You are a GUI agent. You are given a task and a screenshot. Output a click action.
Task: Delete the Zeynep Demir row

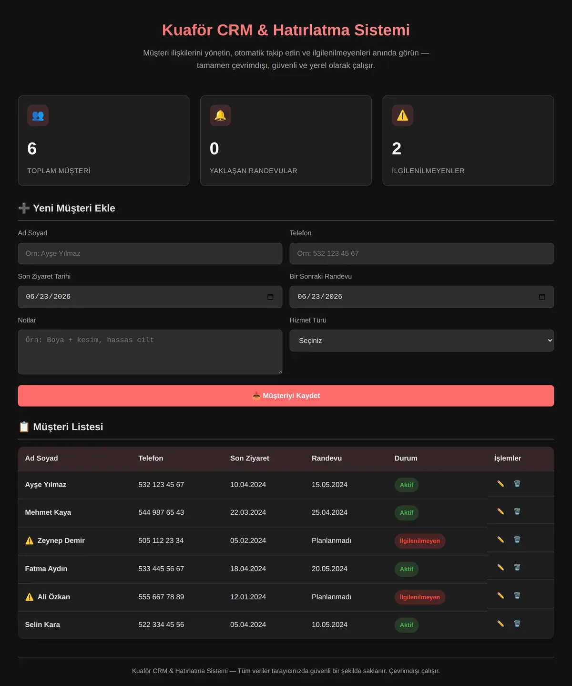coord(517,540)
